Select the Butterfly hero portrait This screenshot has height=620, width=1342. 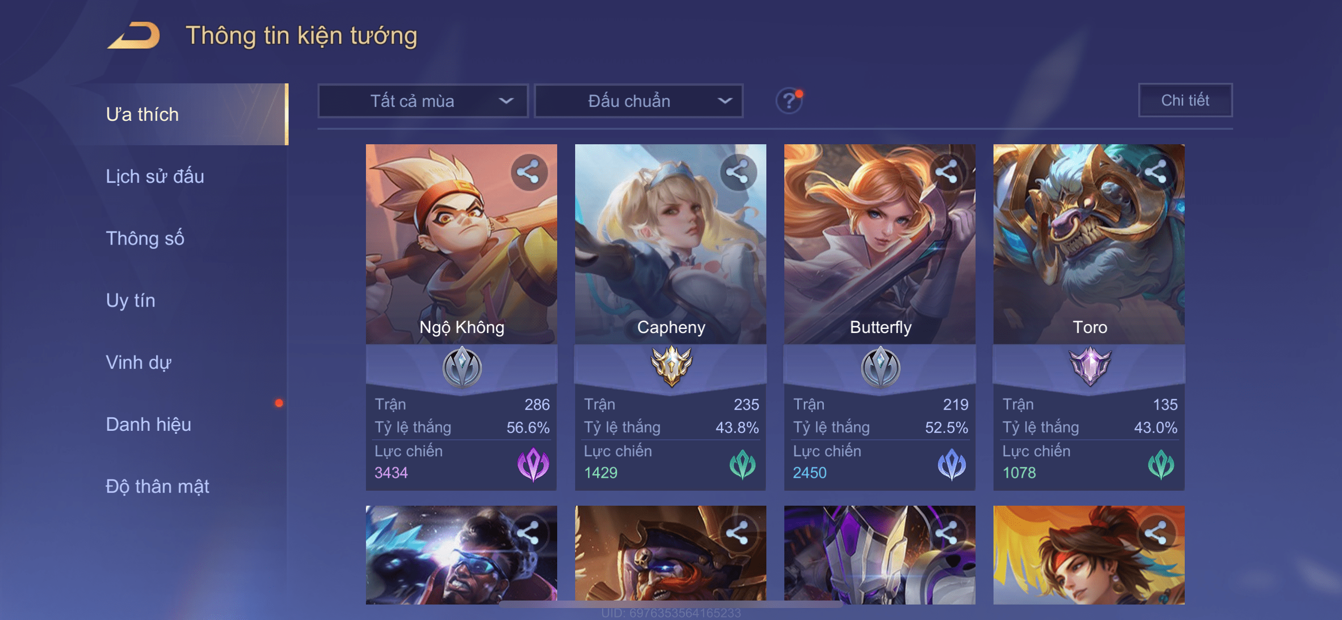click(x=880, y=244)
